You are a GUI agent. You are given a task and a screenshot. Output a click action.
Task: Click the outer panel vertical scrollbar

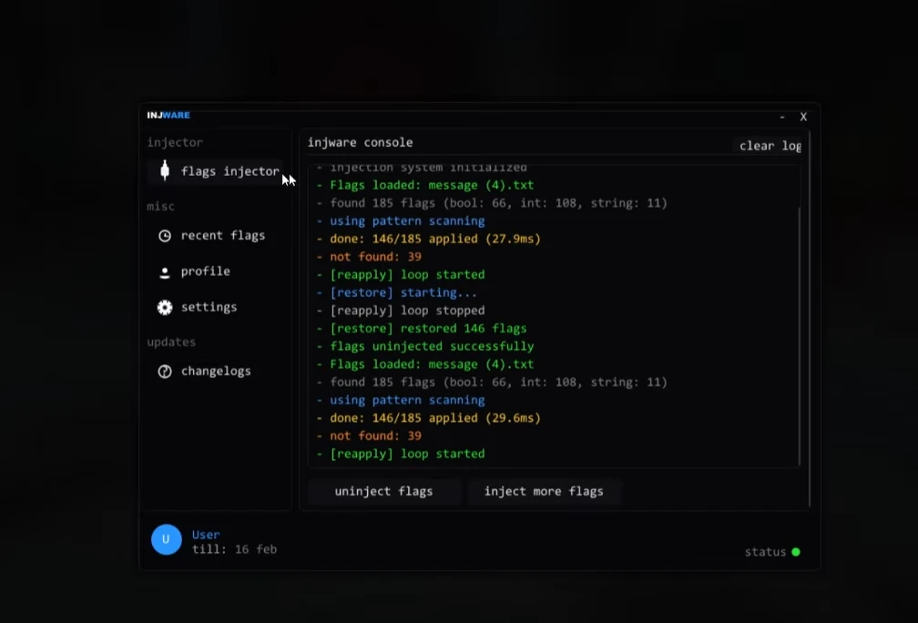[x=810, y=319]
